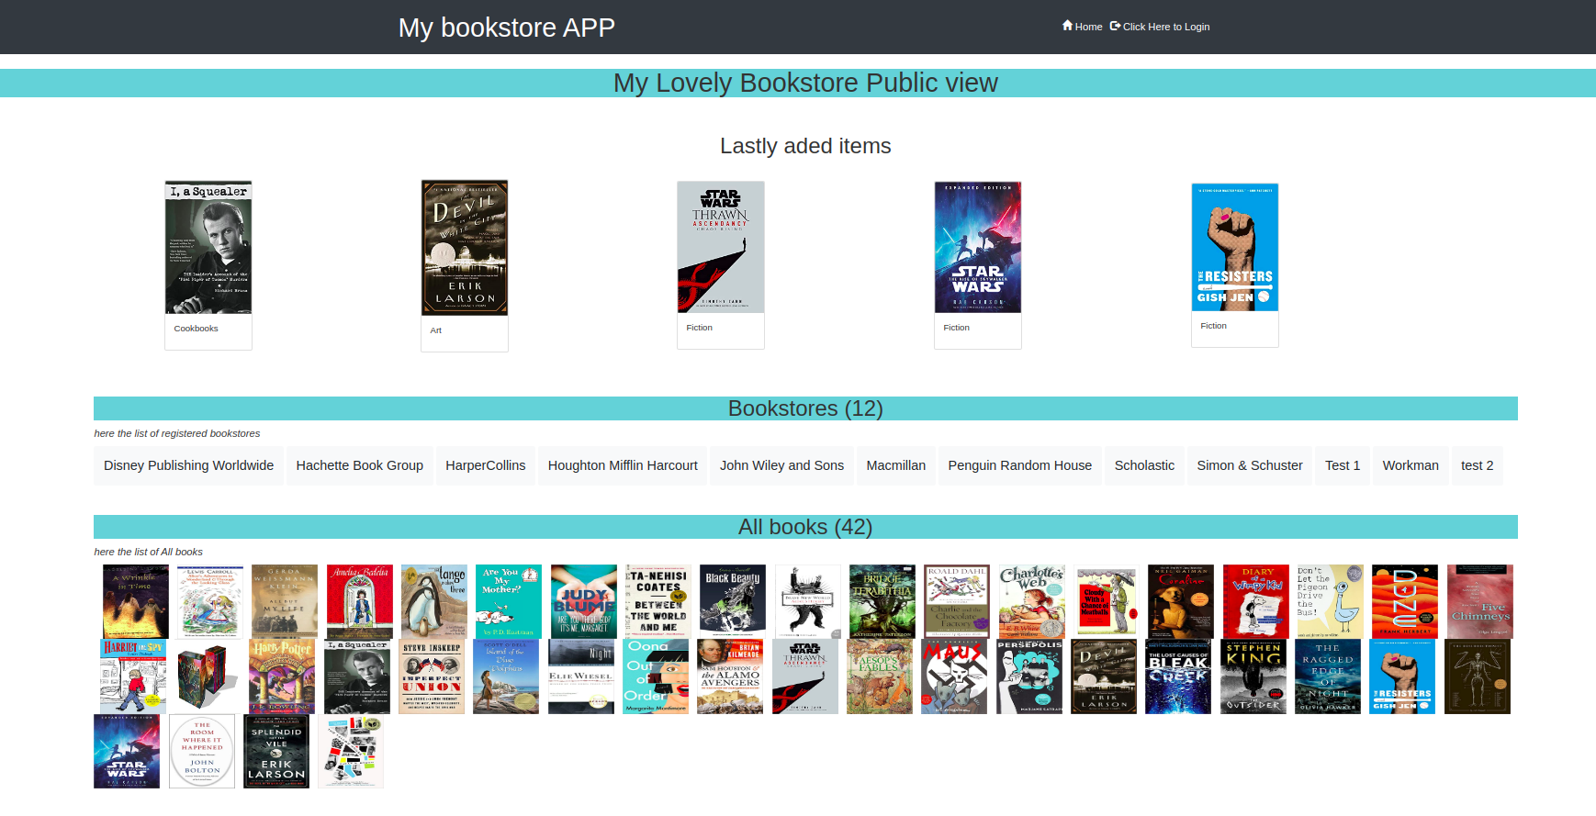Open the Aesop's Fables book cover

(x=880, y=676)
